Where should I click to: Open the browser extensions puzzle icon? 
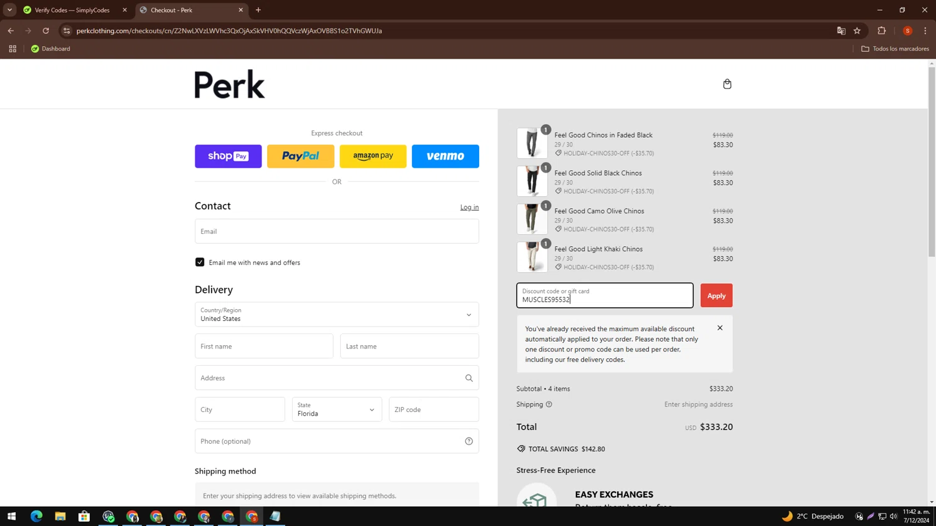882,31
